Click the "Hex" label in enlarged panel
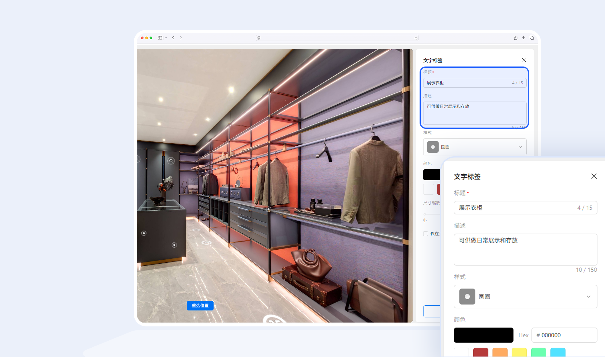 523,335
